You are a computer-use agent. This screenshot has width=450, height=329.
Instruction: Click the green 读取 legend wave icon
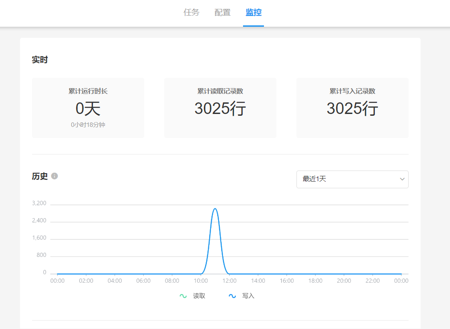[183, 296]
